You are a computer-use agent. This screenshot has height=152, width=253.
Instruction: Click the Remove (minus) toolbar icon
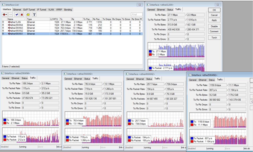pyautogui.click(x=11, y=14)
